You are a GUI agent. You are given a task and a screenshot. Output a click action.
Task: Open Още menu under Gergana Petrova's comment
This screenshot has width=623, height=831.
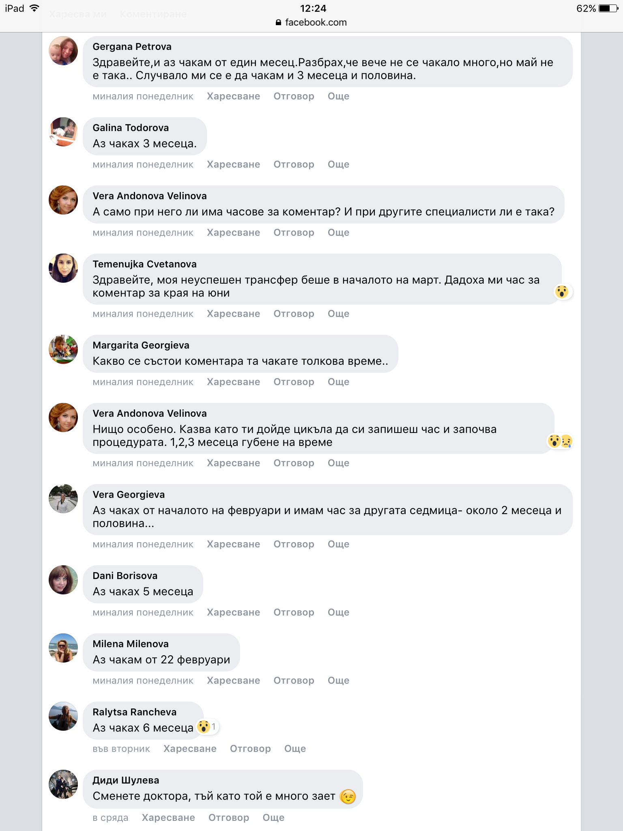(x=338, y=96)
